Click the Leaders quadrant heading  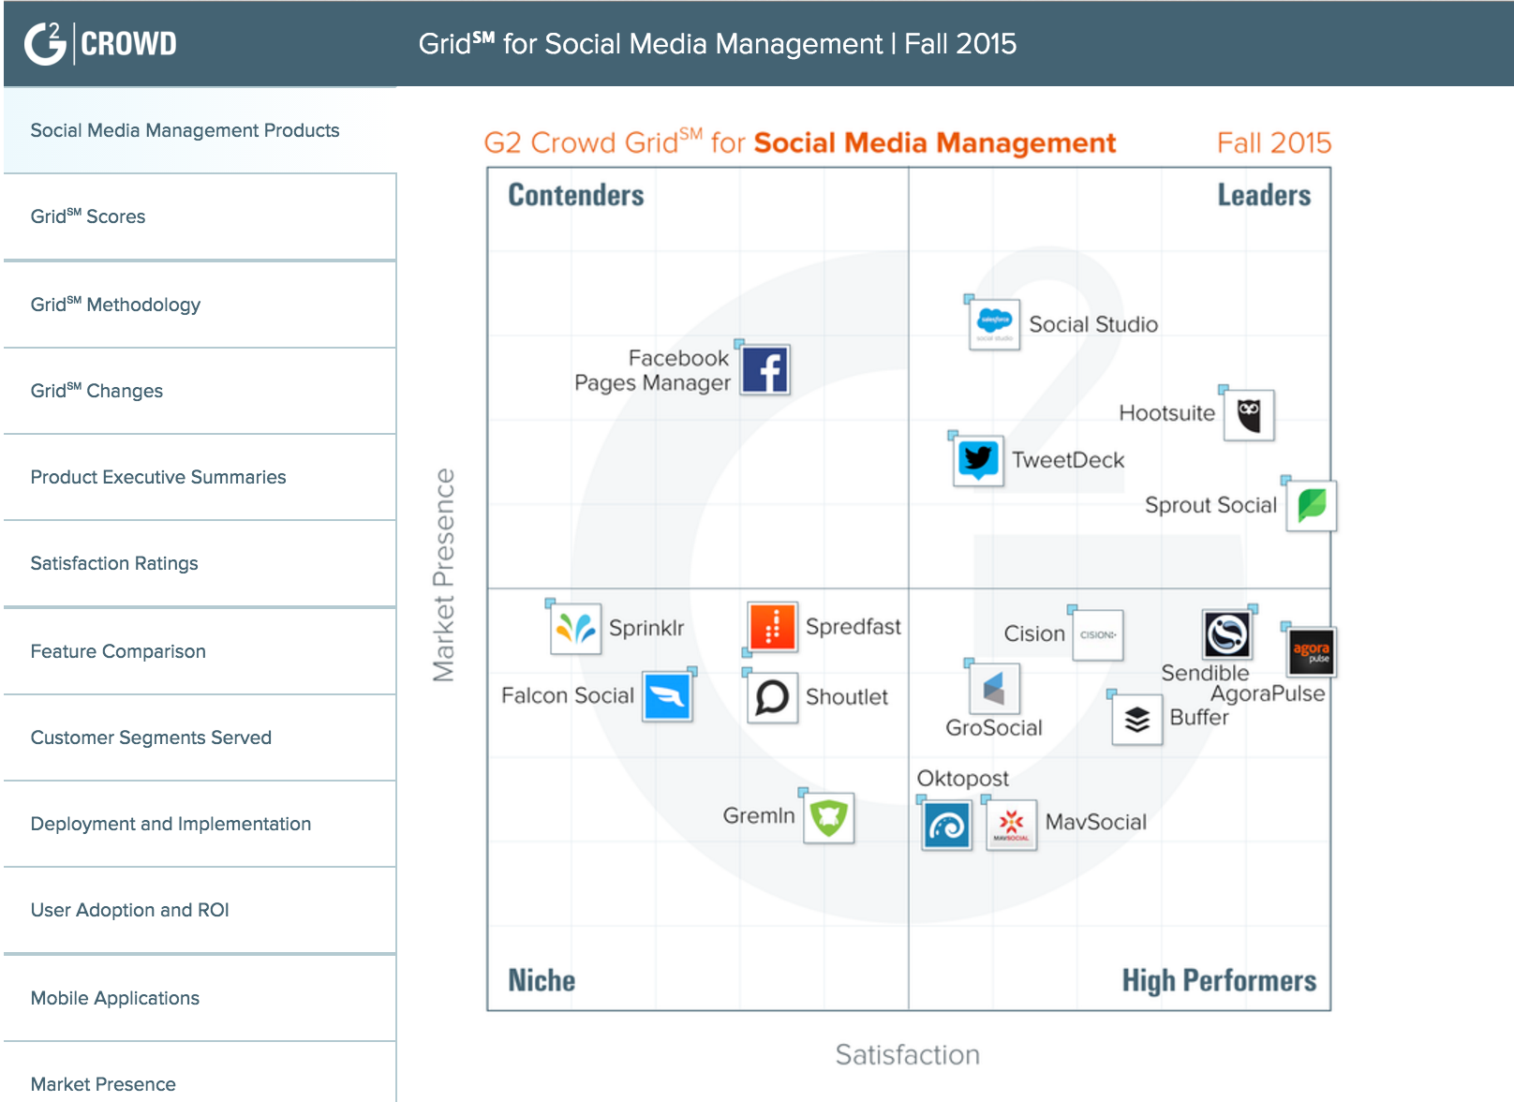click(x=1264, y=195)
